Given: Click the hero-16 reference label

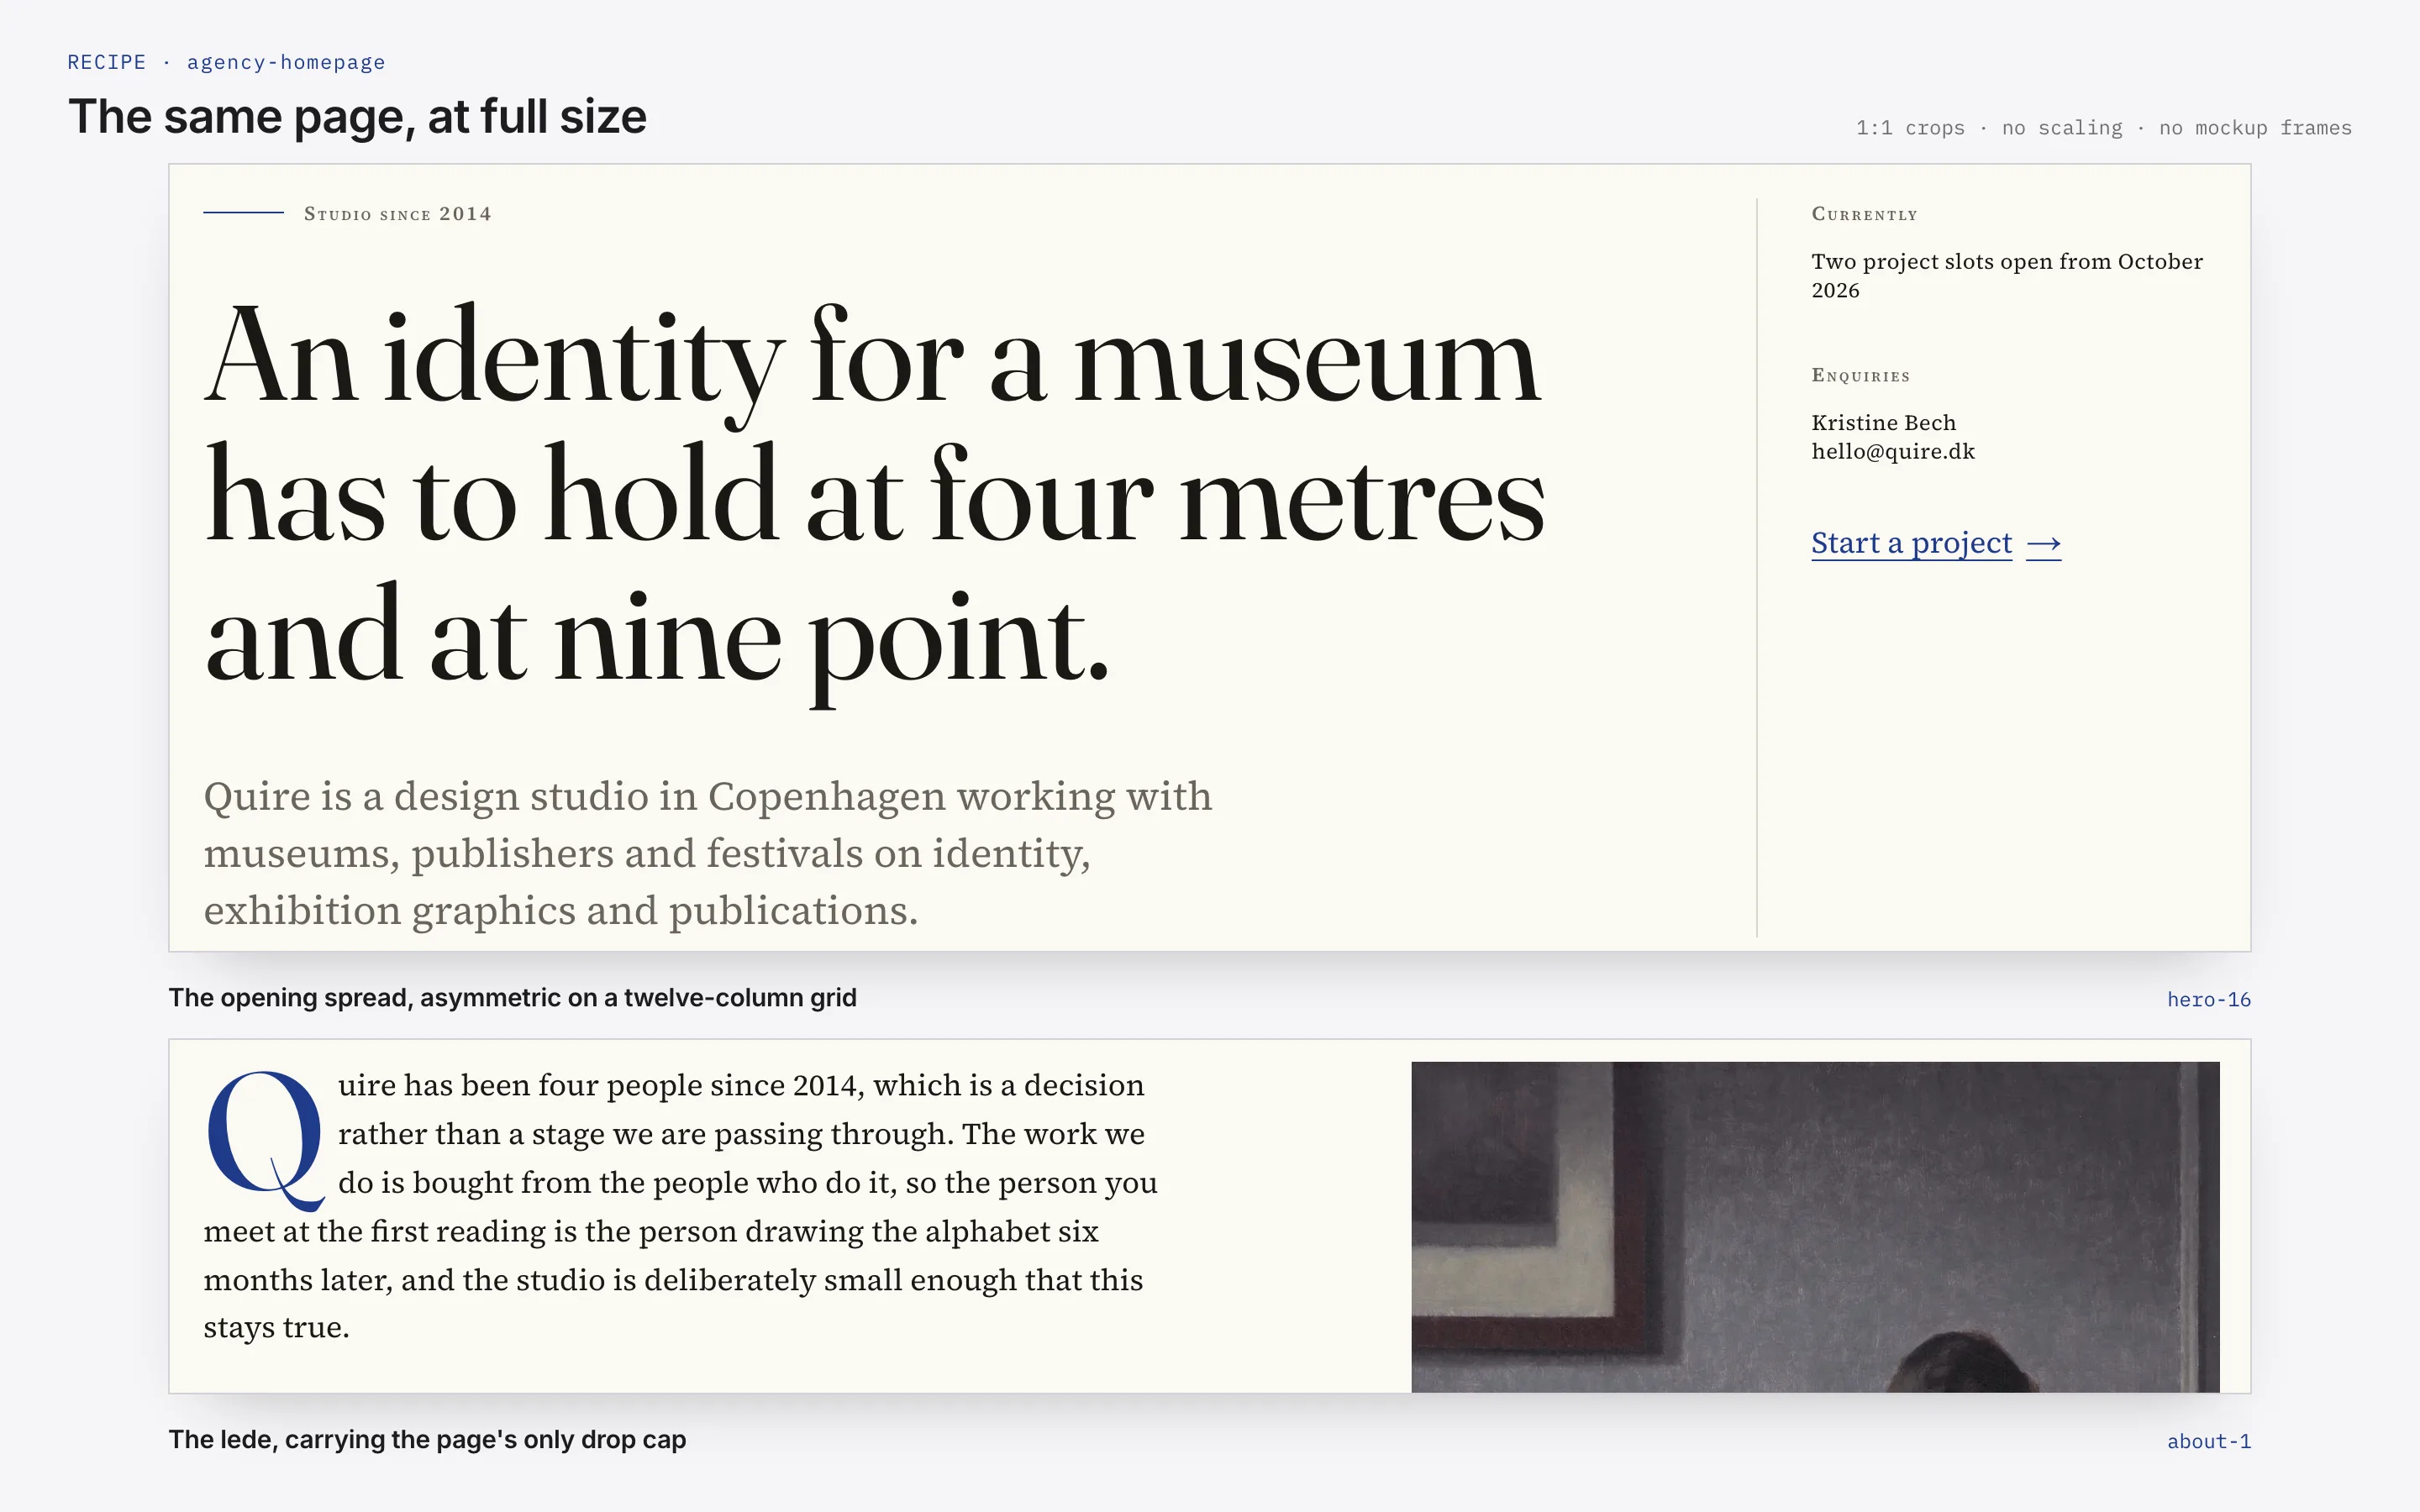Looking at the screenshot, I should coord(2208,999).
